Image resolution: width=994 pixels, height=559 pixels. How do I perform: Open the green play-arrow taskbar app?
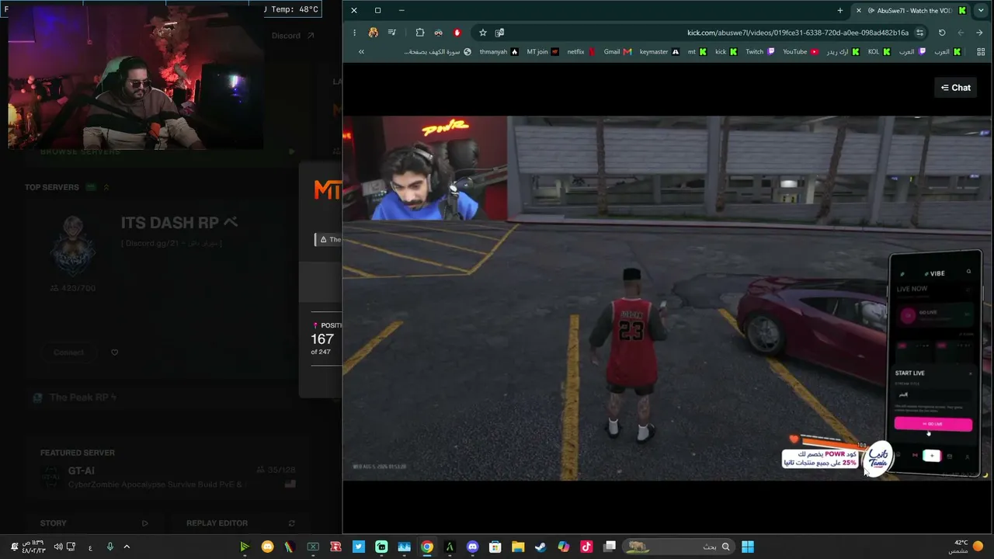pos(244,547)
